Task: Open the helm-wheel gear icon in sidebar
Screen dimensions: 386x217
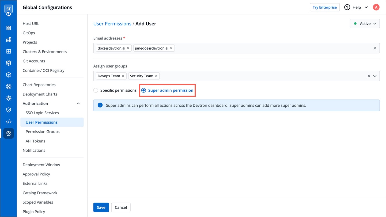Action: click(x=9, y=98)
